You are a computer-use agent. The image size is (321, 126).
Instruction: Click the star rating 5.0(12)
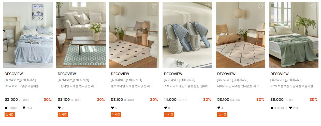11,108
